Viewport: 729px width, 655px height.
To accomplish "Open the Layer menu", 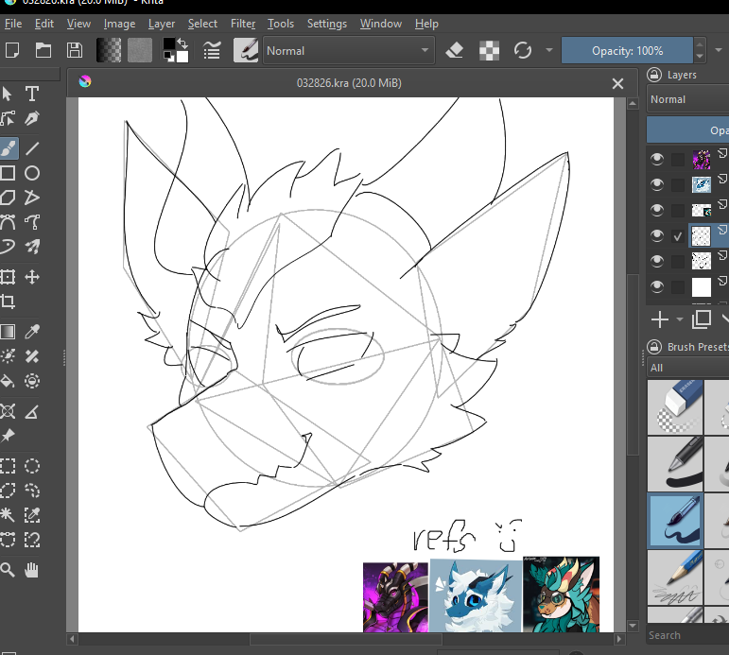I will coord(162,24).
